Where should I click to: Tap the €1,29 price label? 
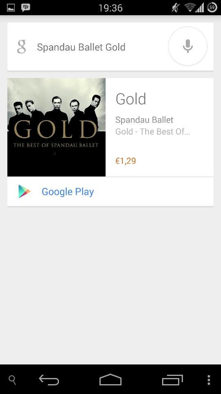pos(126,161)
